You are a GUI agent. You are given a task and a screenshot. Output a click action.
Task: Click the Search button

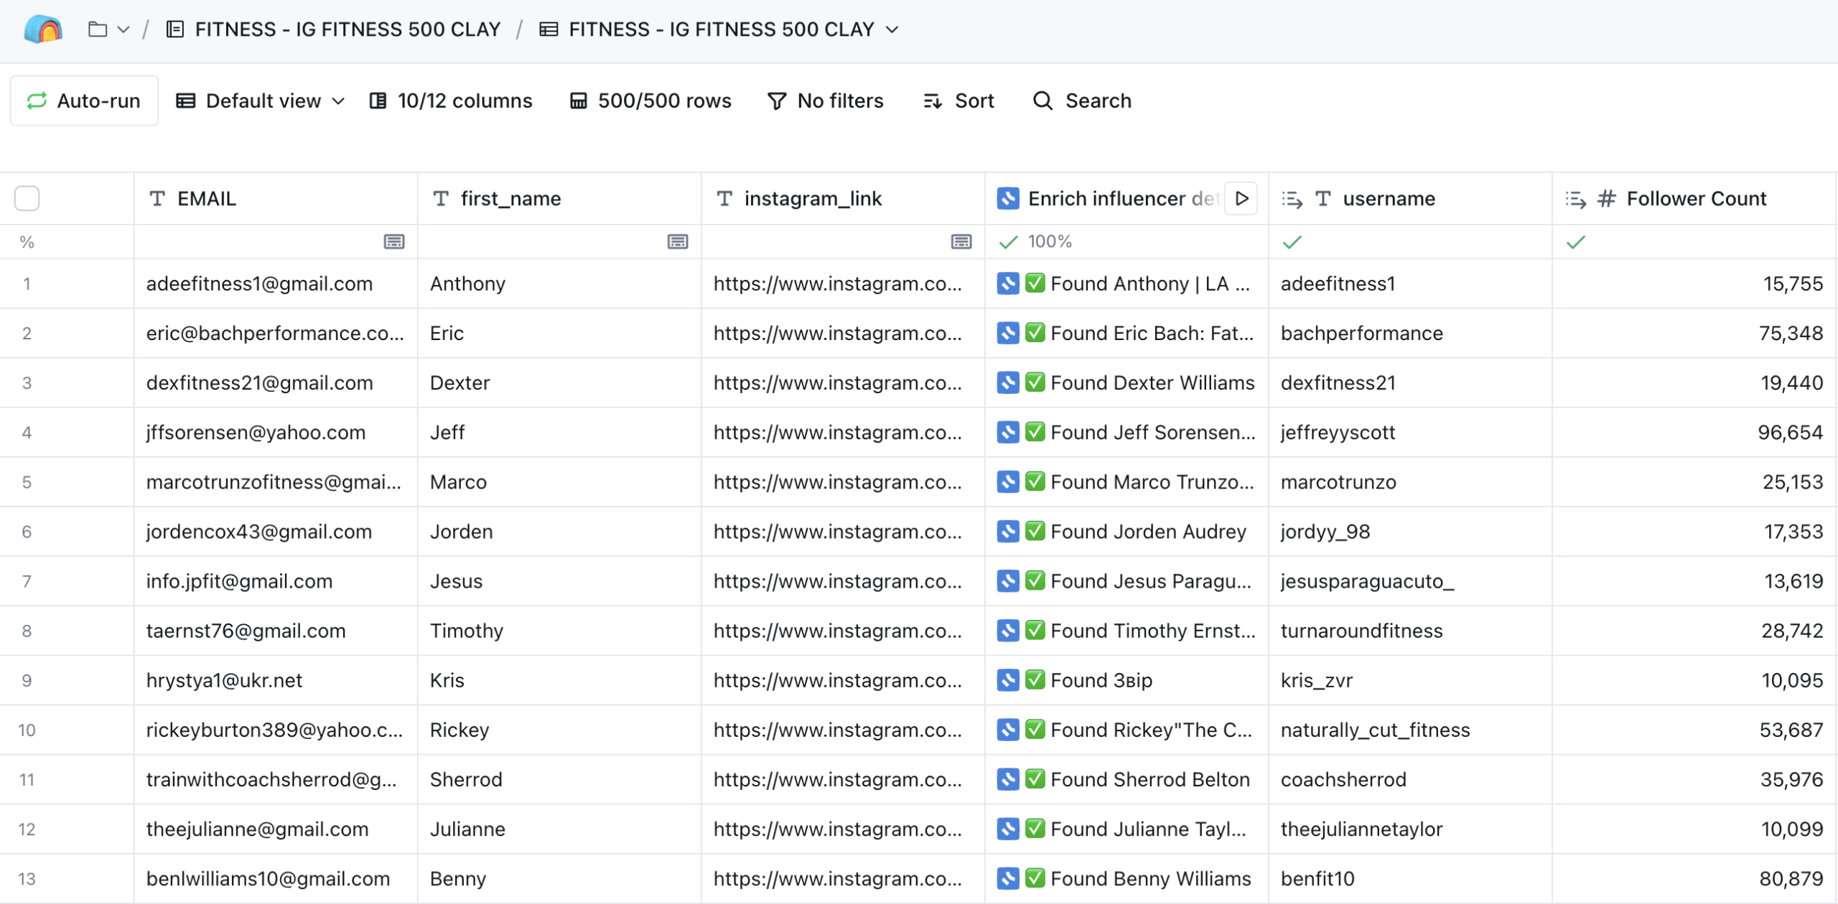(1083, 100)
